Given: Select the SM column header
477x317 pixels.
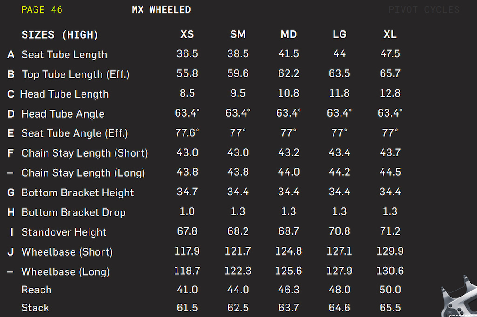Looking at the screenshot, I should point(238,34).
